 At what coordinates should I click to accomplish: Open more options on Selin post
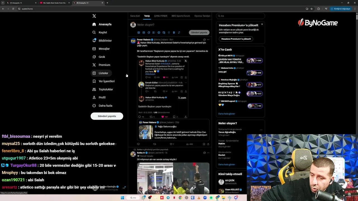pyautogui.click(x=208, y=153)
